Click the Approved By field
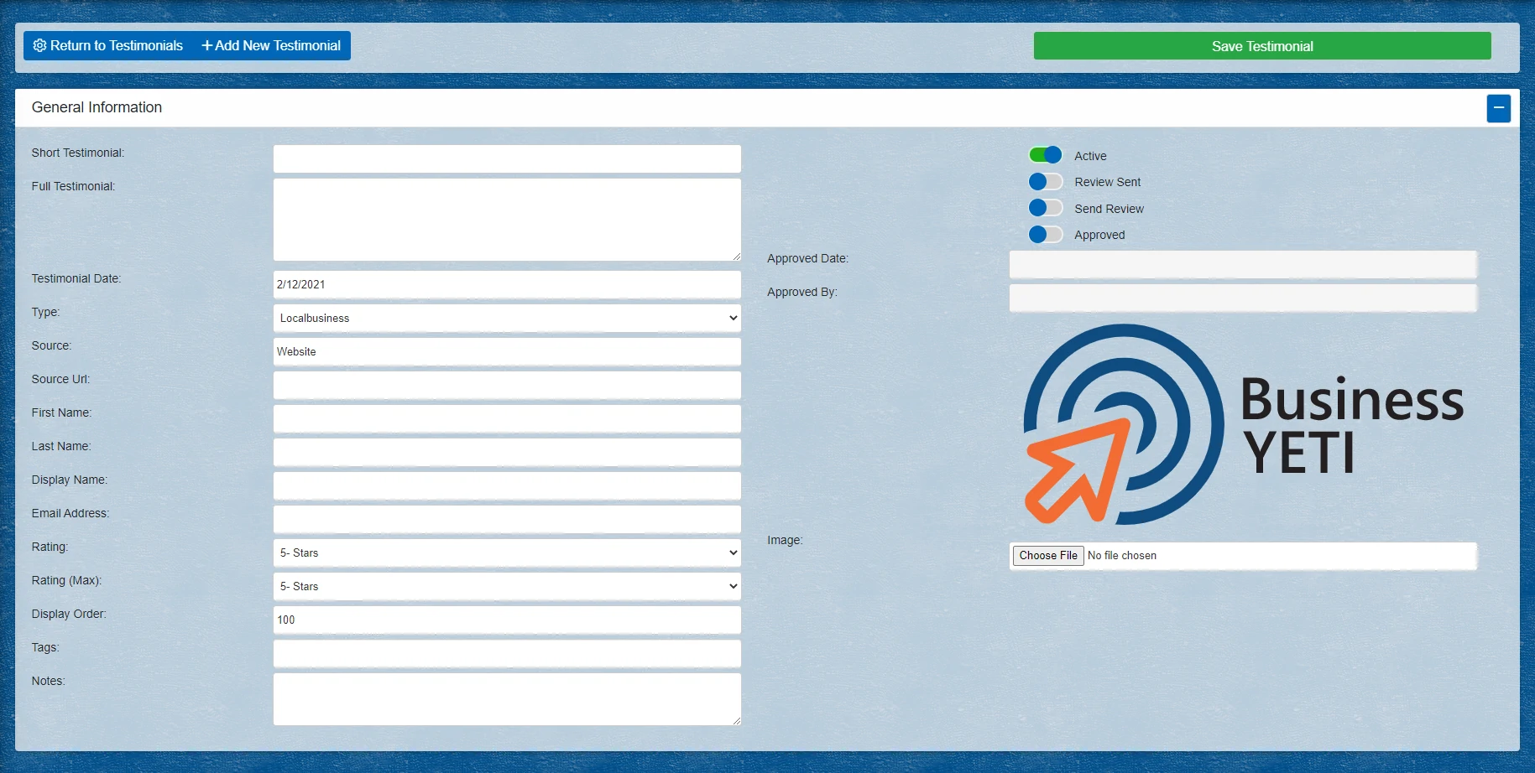Viewport: 1535px width, 773px height. pyautogui.click(x=1243, y=298)
